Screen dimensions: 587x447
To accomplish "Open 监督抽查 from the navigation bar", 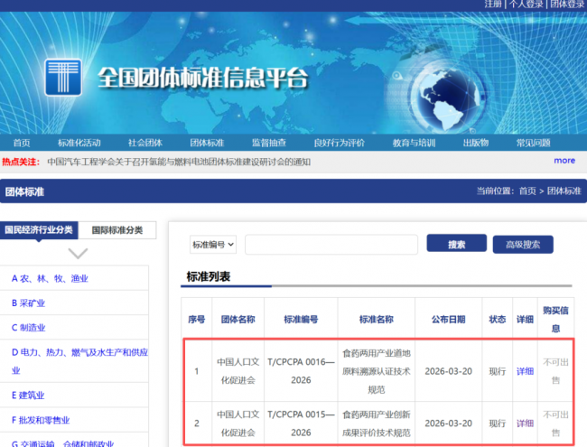I will (x=269, y=143).
